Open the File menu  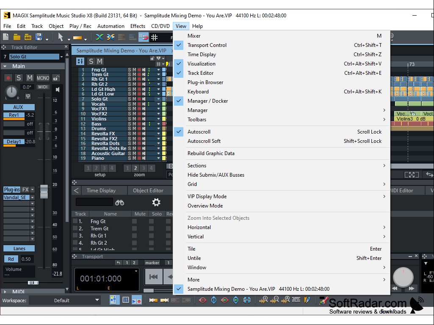[7, 26]
